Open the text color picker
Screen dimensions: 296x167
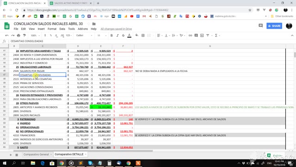point(129,35)
